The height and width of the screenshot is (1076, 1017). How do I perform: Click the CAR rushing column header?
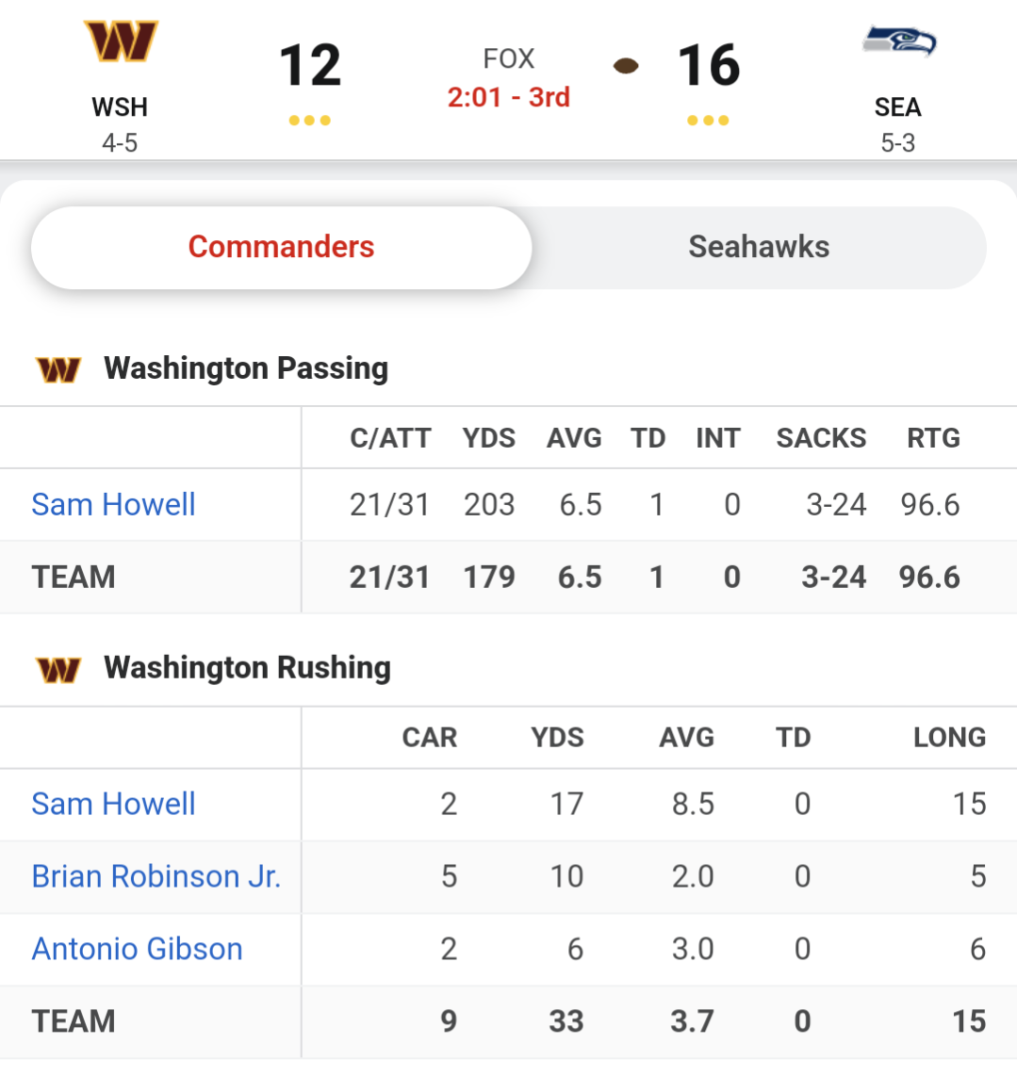click(429, 738)
